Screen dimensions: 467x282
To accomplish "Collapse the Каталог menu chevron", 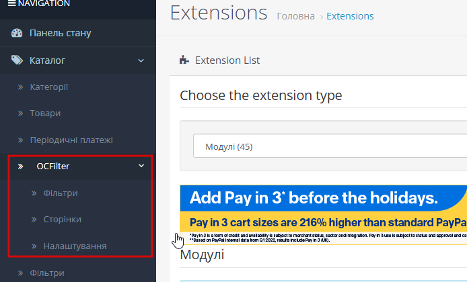I will [x=141, y=60].
